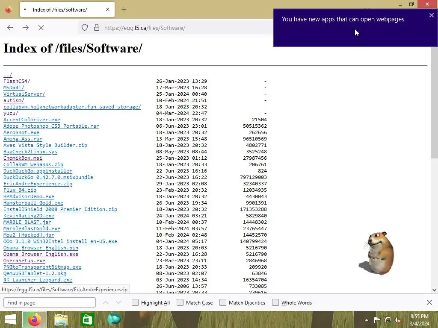Viewport: 438px width, 328px height.
Task: Download Adobe Photoshop CS3 Portable.rar
Action: coord(51,126)
